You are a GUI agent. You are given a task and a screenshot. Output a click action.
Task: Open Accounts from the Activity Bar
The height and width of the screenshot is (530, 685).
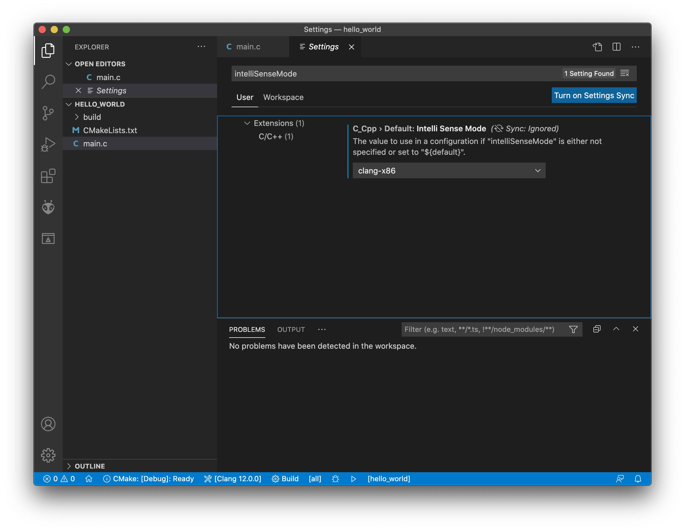pyautogui.click(x=49, y=424)
